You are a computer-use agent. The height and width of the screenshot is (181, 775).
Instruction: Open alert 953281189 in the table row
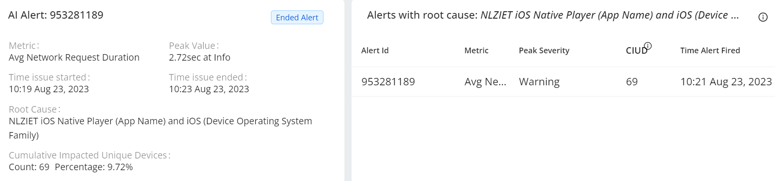pos(388,82)
